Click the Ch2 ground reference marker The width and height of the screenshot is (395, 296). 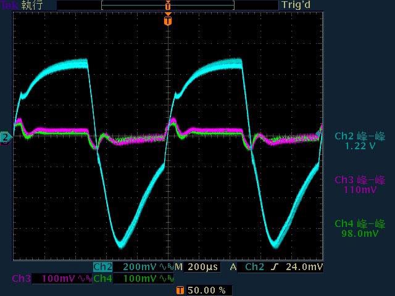tap(5, 137)
